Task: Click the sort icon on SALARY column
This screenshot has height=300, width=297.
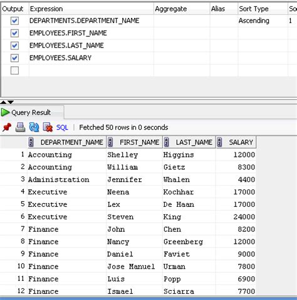Action: point(219,142)
